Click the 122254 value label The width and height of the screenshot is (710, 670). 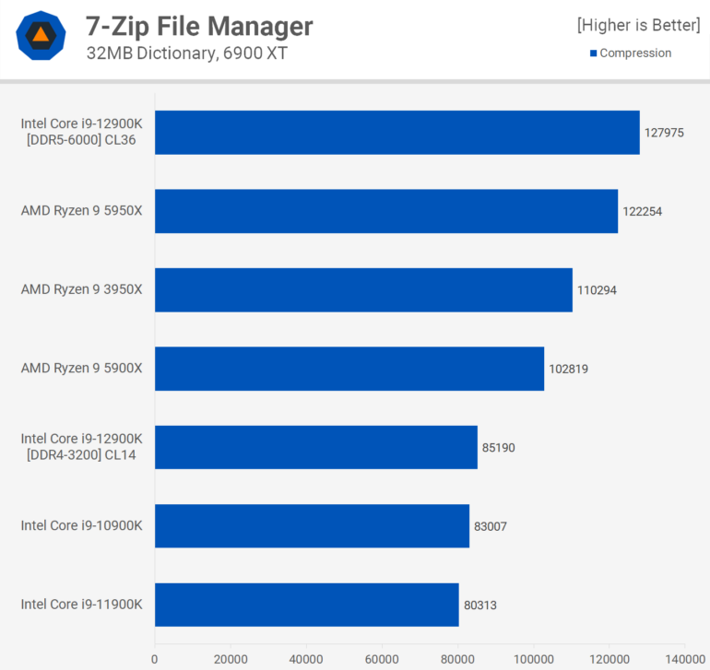(x=642, y=211)
